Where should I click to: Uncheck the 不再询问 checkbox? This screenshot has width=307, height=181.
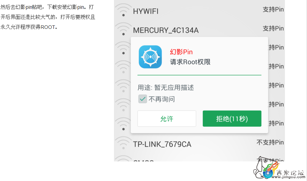point(142,99)
